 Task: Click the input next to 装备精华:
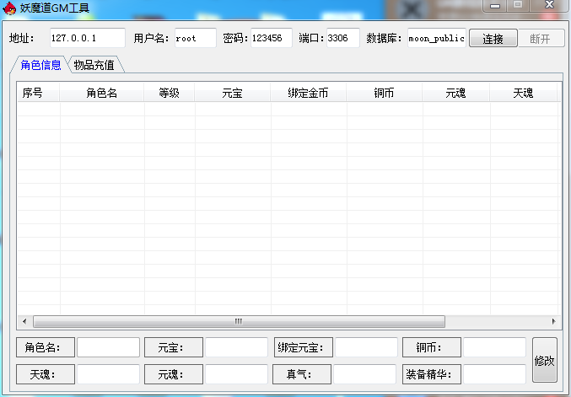click(494, 374)
